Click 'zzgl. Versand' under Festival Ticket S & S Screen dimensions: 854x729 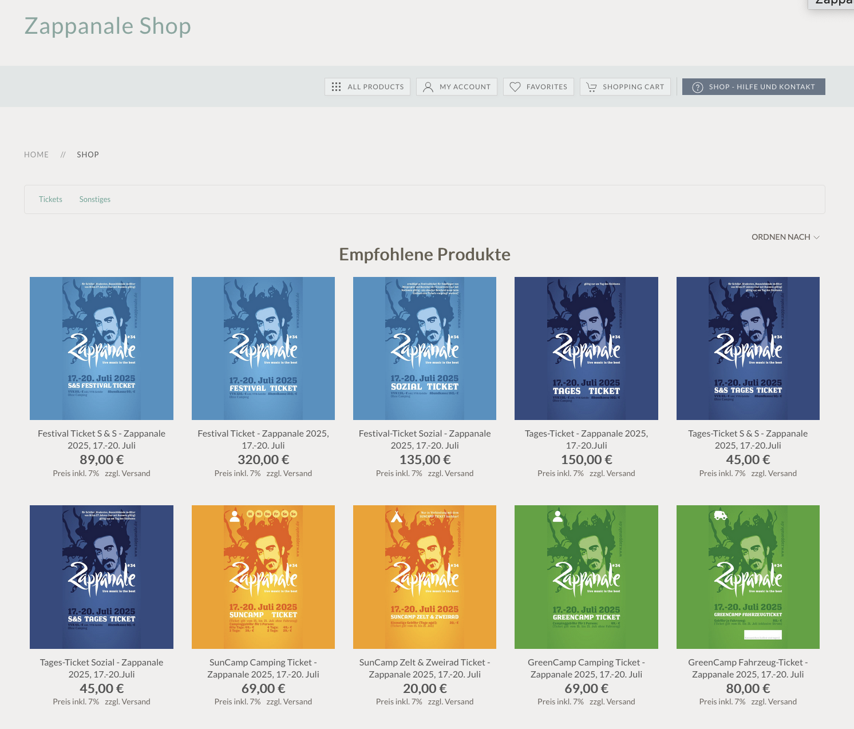click(128, 473)
